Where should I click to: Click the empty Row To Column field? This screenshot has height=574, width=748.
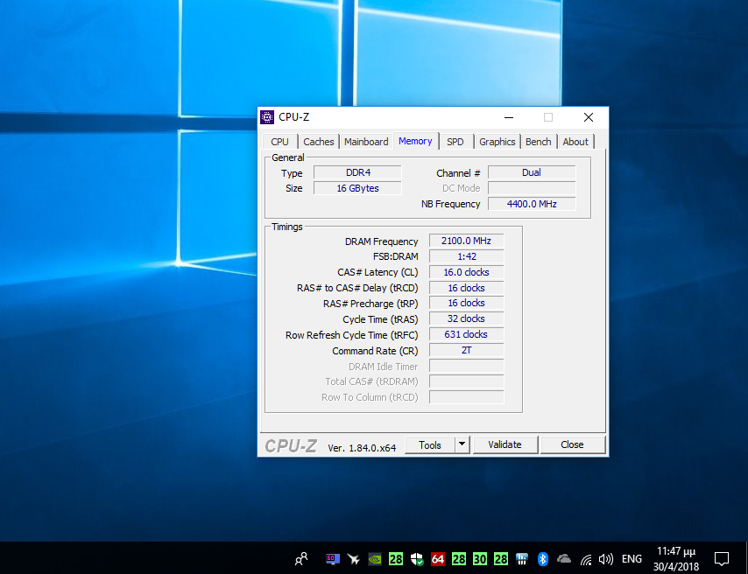[466, 397]
